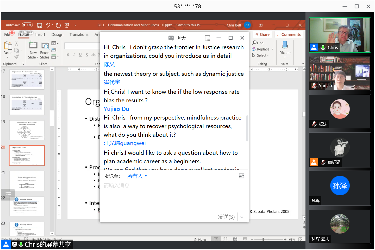Open the 所有人 recipient dropdown
This screenshot has height=250, width=375.
[x=137, y=176]
